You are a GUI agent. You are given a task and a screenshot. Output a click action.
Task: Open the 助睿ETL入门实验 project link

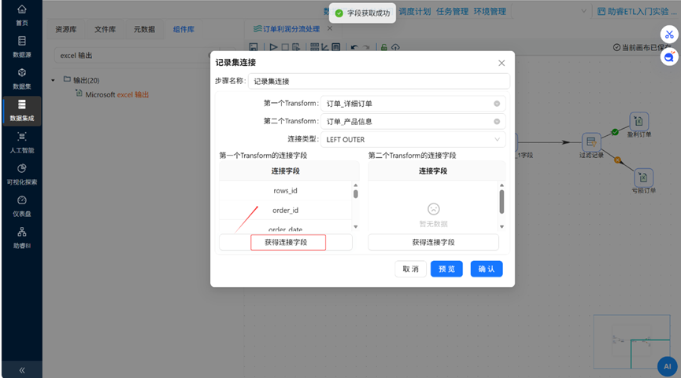(637, 11)
